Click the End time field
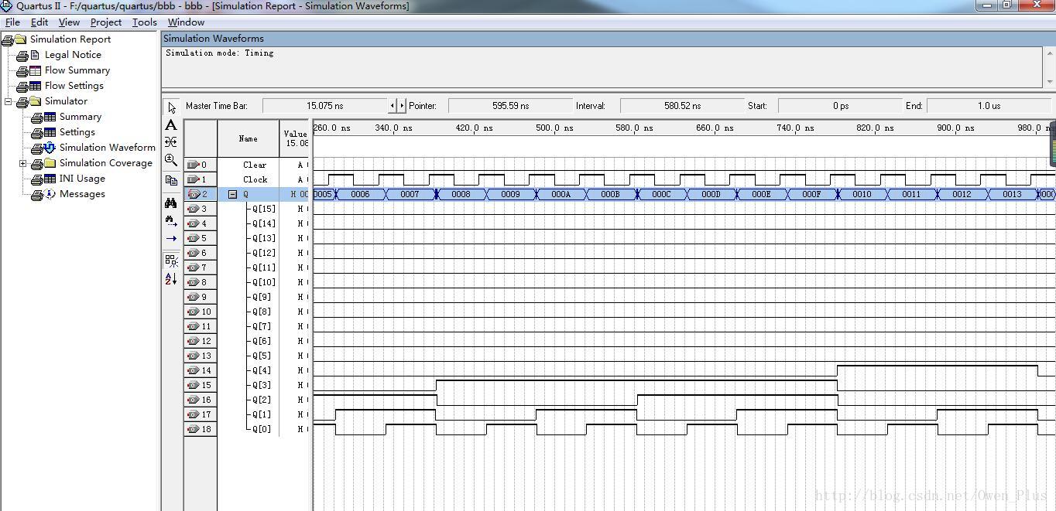 989,106
